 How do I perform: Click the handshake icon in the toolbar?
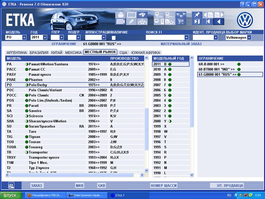pos(142,21)
